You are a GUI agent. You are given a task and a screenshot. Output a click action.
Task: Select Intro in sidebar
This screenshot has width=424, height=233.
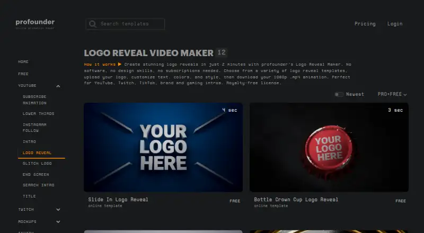(x=29, y=141)
